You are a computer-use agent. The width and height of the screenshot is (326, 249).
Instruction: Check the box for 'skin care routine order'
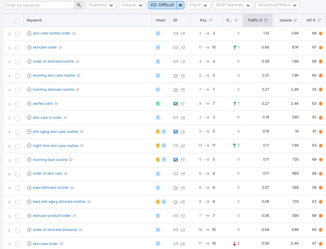pyautogui.click(x=17, y=34)
